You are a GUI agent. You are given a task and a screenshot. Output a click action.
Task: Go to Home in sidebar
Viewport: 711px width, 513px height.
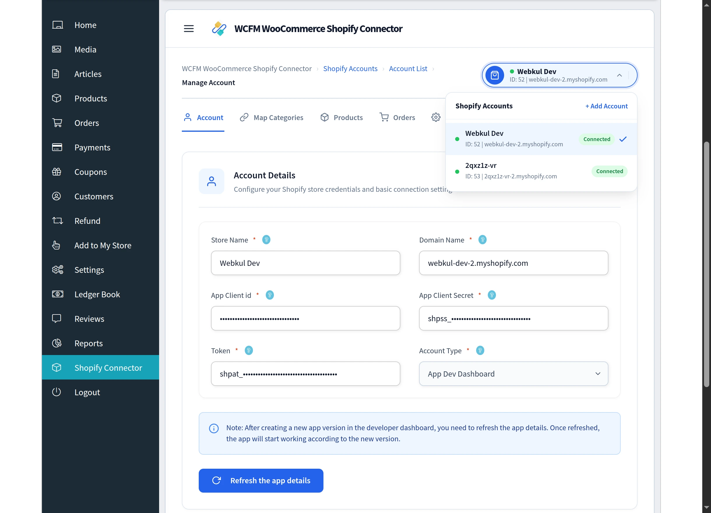[x=100, y=25]
